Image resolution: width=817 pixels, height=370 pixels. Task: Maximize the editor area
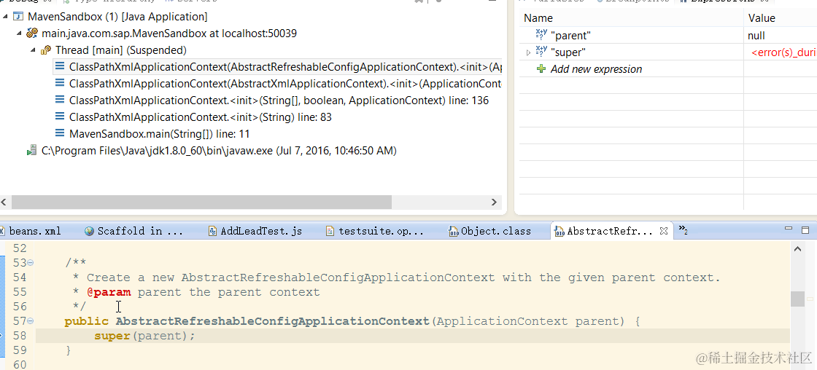point(805,230)
